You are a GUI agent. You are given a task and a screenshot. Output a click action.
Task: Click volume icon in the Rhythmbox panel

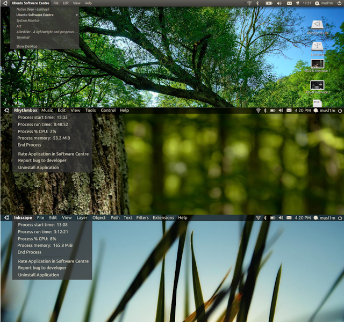click(x=281, y=111)
